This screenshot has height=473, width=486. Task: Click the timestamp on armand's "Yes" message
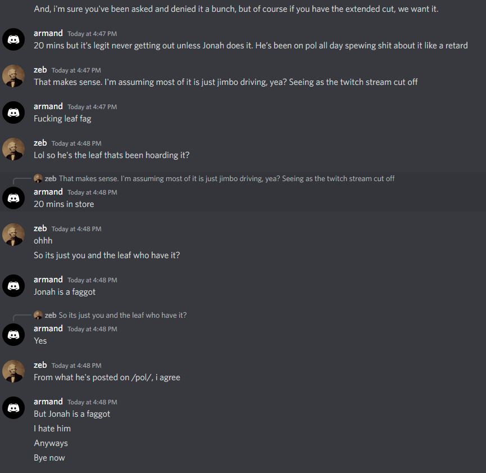click(x=92, y=329)
